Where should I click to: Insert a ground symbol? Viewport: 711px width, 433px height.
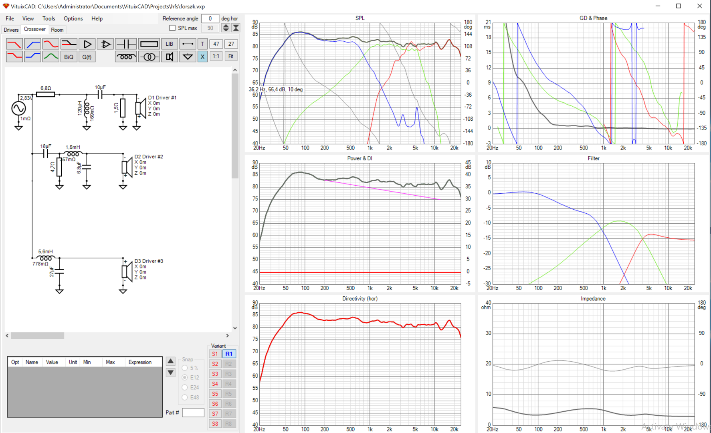187,57
